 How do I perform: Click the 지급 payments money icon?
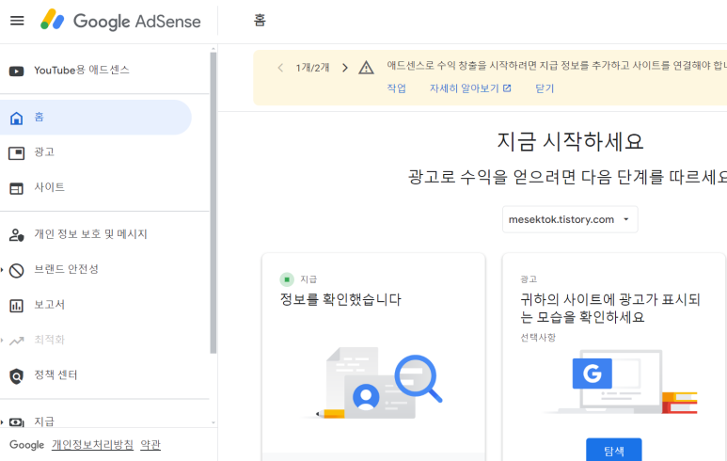pyautogui.click(x=17, y=422)
